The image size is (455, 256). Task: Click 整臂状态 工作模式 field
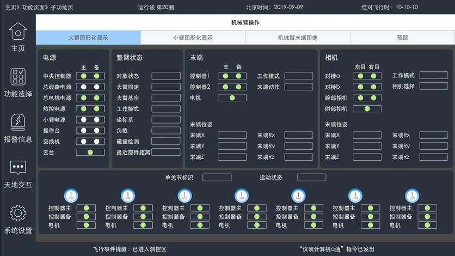coord(166,109)
